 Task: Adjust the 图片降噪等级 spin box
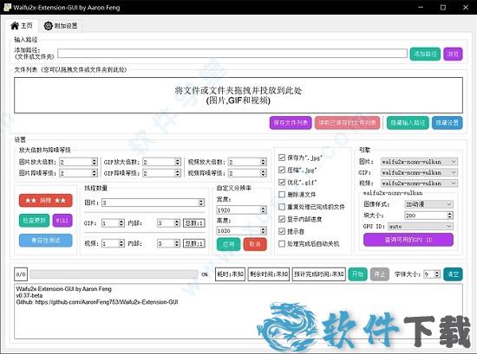click(78, 173)
